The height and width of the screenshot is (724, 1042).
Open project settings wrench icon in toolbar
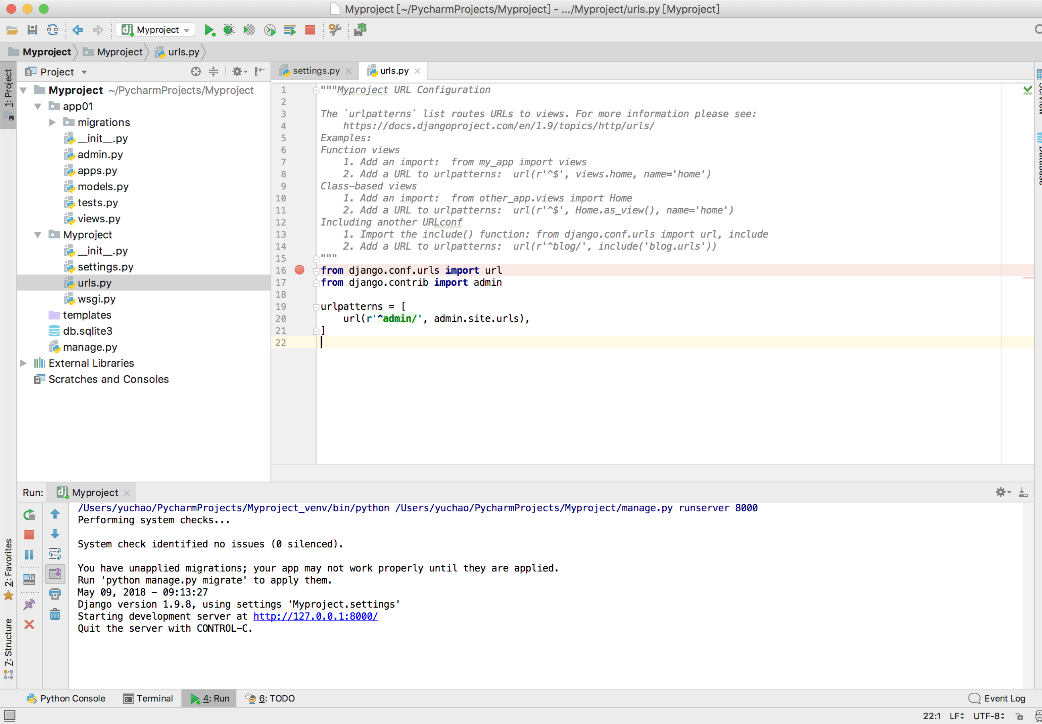pyautogui.click(x=335, y=30)
